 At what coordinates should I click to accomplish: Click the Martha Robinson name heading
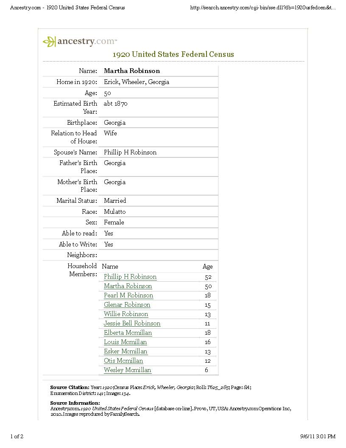click(132, 71)
